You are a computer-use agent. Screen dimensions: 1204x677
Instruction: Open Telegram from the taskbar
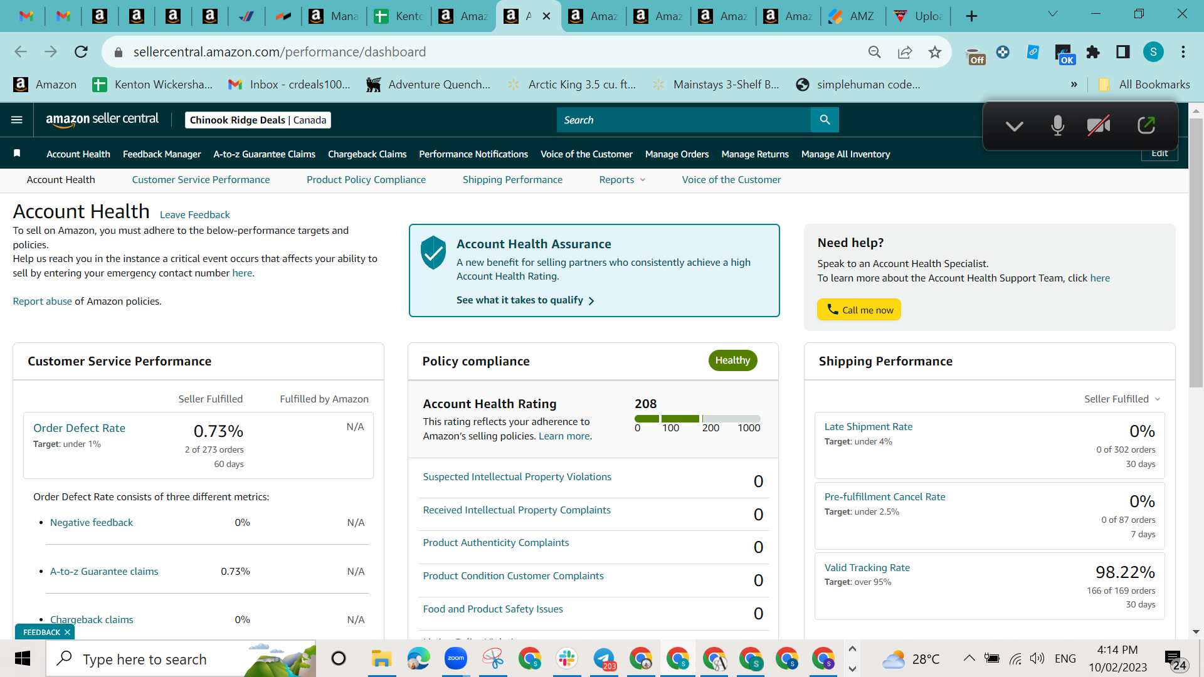coord(605,659)
